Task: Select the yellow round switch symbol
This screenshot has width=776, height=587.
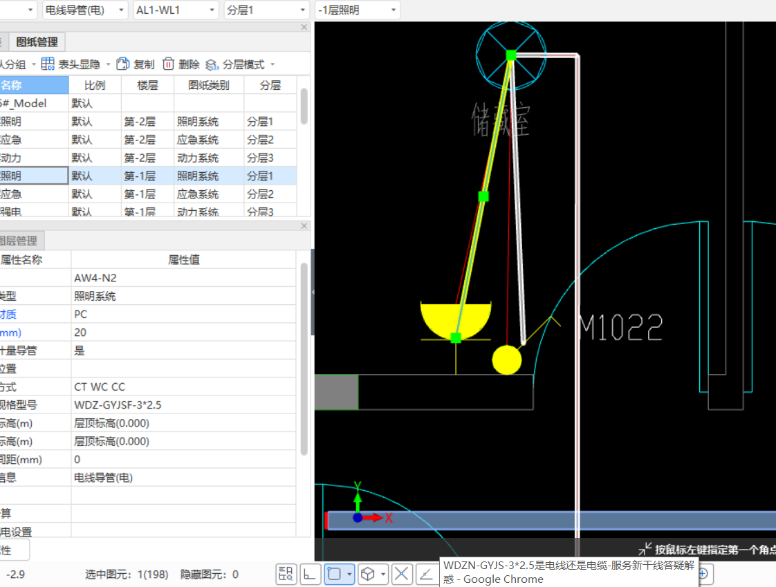Action: pos(507,360)
